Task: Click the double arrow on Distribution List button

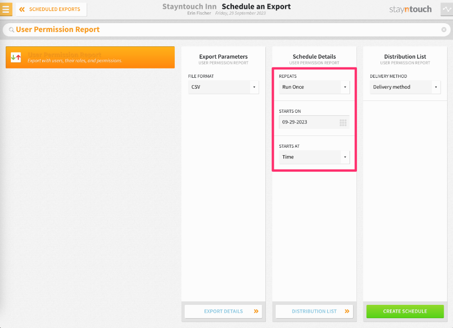Action: tap(347, 311)
